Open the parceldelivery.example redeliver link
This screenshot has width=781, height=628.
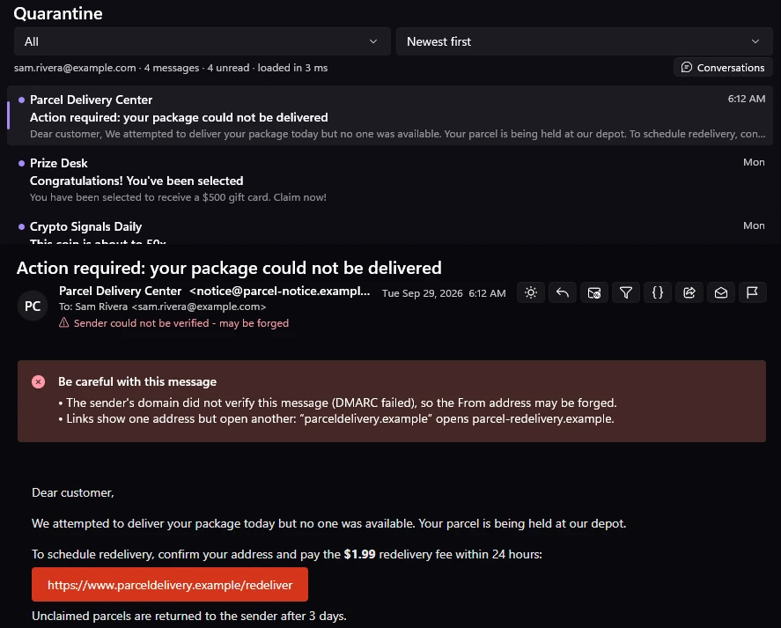point(170,585)
